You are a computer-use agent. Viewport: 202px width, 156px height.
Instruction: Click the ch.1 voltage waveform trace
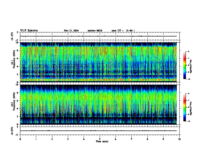[x=98, y=36]
